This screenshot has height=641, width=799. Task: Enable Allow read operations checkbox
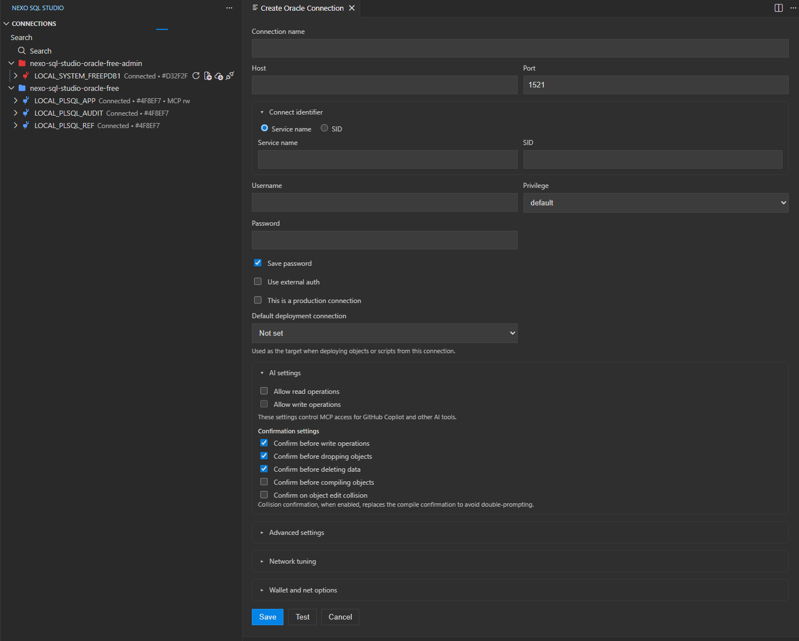264,391
